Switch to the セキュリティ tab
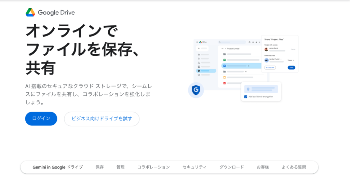The width and height of the screenshot is (350, 188). [x=194, y=167]
